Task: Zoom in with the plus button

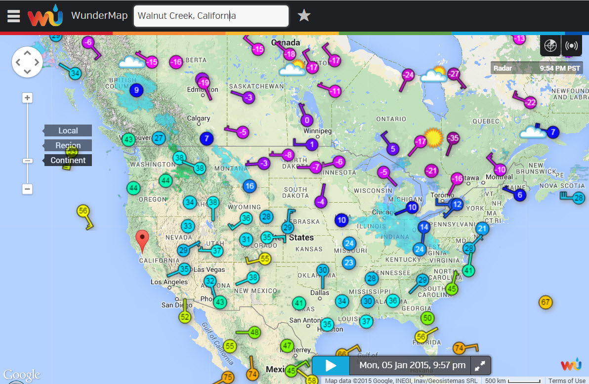Action: pos(28,98)
